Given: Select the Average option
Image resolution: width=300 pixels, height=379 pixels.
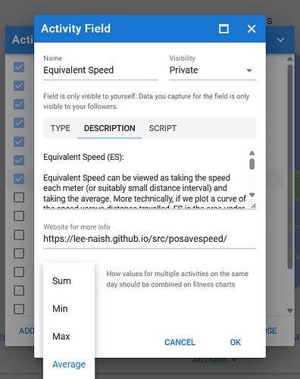Looking at the screenshot, I should pyautogui.click(x=69, y=364).
